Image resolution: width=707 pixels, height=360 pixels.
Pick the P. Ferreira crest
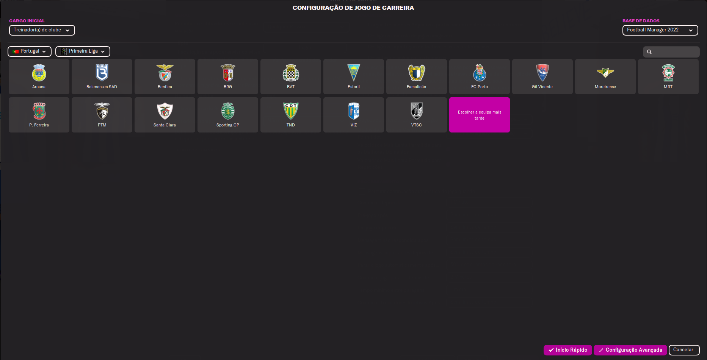pos(39,111)
